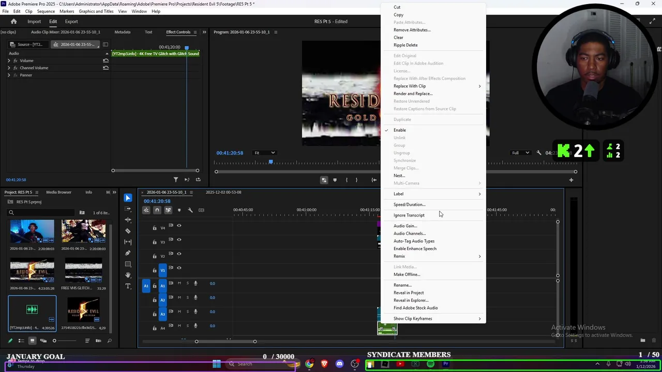Open the Sequence menu
Image resolution: width=662 pixels, height=372 pixels.
pos(46,11)
